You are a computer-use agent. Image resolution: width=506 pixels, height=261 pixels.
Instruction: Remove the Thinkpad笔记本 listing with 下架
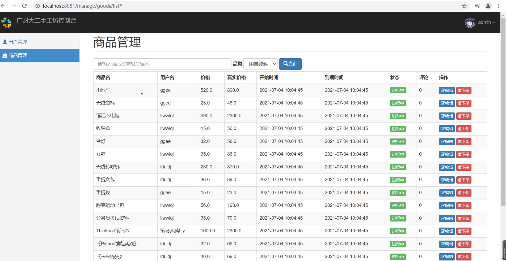464,231
